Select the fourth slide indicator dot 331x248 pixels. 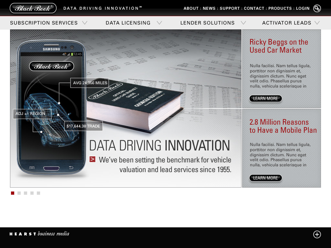[32, 193]
